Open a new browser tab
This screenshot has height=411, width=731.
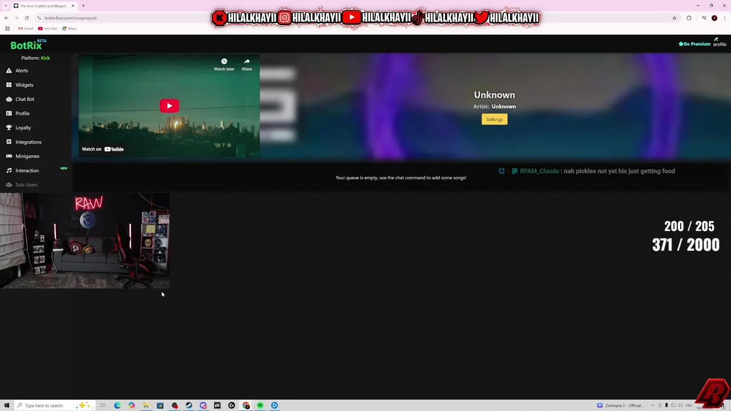[x=83, y=6]
